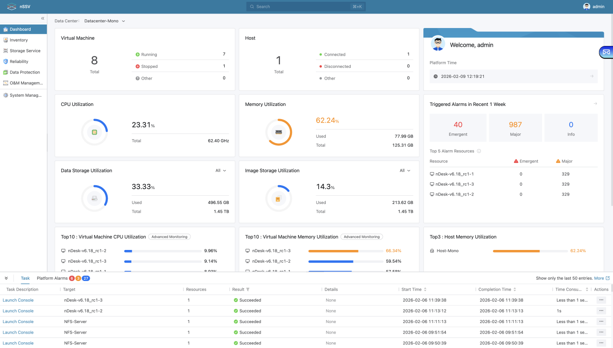Screen dimensions: 613x348
Task: Click the floating mail icon on right edge
Action: [x=606, y=52]
